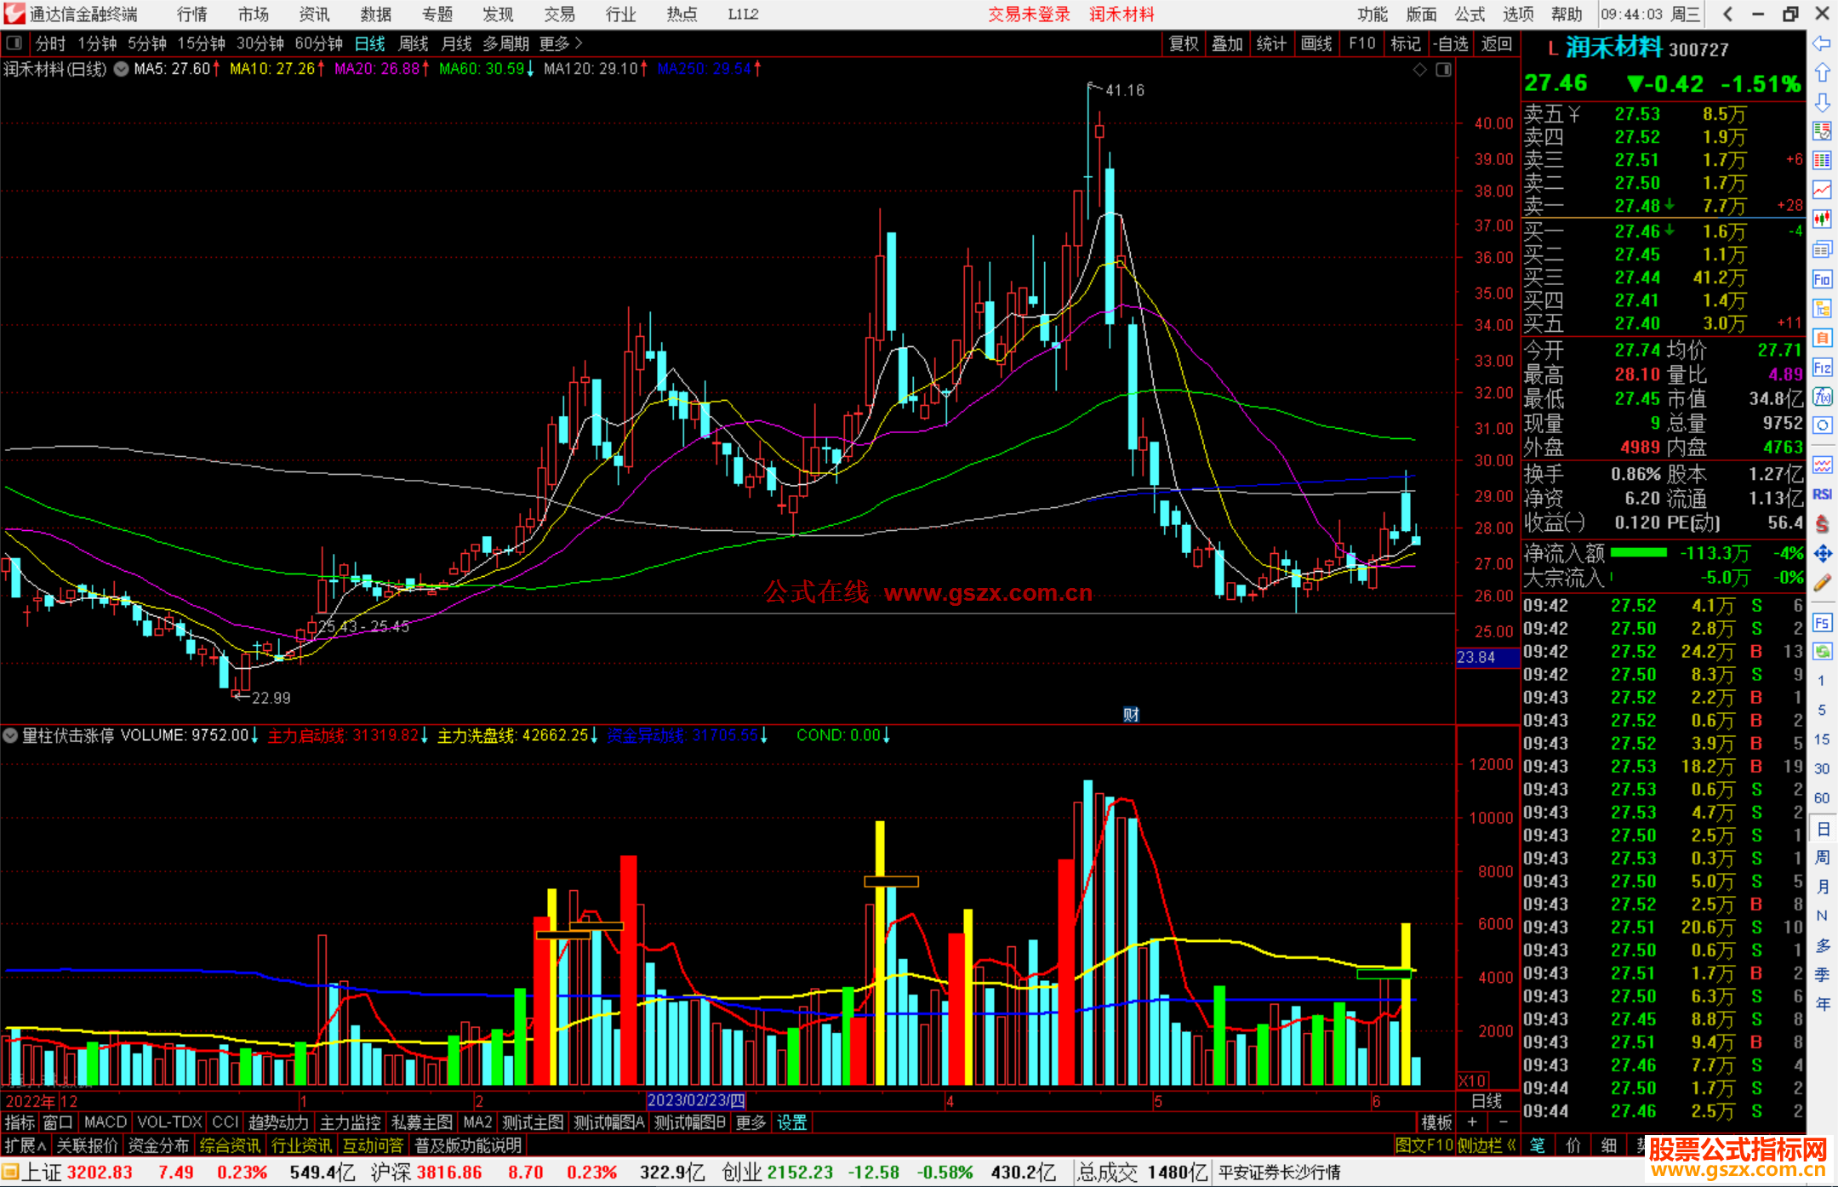Click the 2023/02/23 date marker on timeline
Screen dimensions: 1838x1187
tap(695, 1100)
